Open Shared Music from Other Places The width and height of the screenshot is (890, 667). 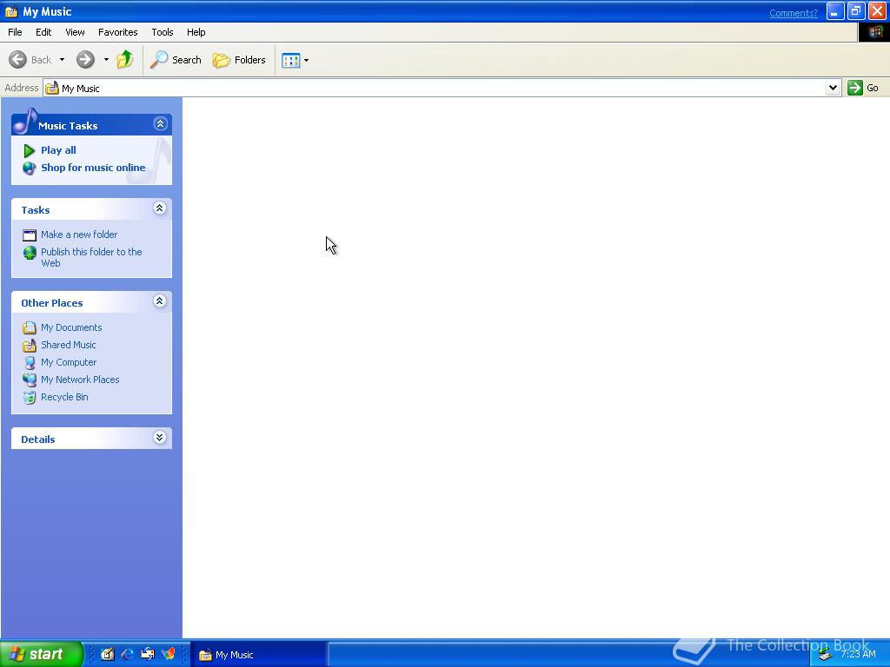[68, 345]
